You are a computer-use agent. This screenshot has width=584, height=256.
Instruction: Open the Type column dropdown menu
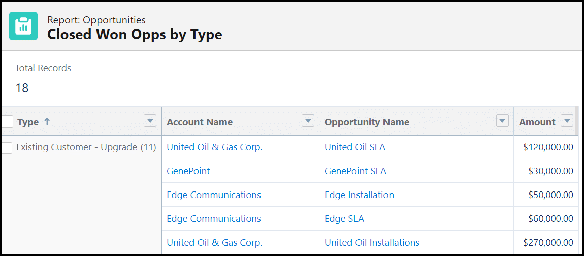(x=150, y=121)
